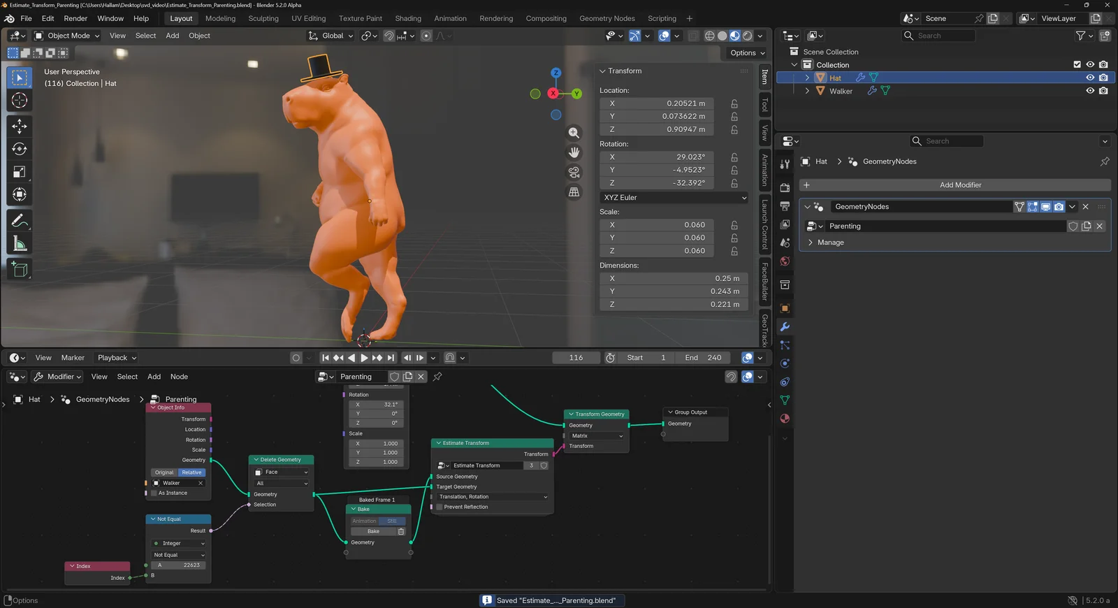The image size is (1118, 608).
Task: Click the Add Modifier button
Action: pos(955,185)
